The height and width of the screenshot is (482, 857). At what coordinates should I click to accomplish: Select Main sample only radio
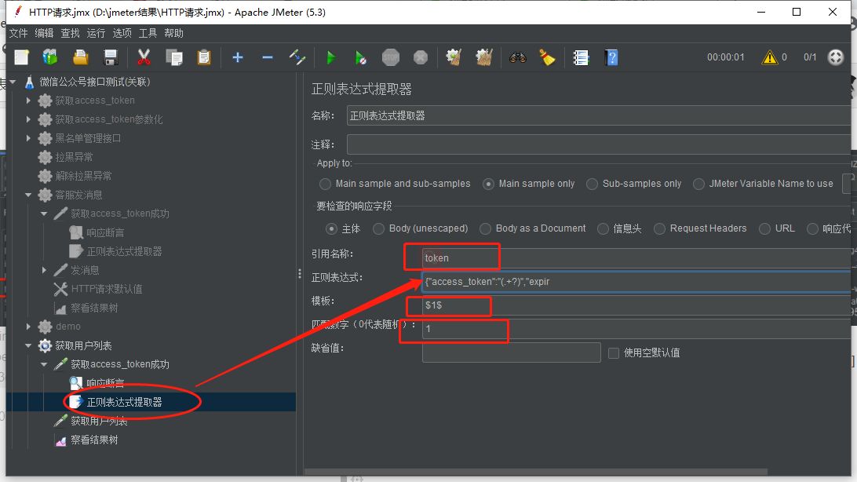[489, 184]
